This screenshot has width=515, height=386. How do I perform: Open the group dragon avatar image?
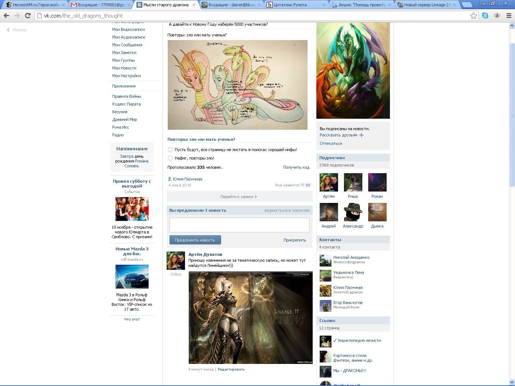353,70
